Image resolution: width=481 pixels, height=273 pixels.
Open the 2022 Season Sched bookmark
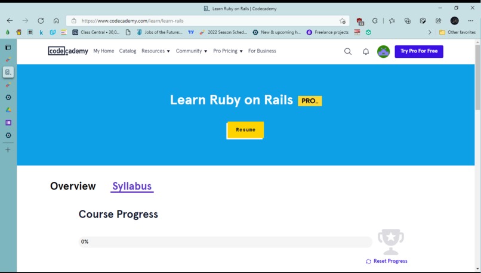pos(223,32)
